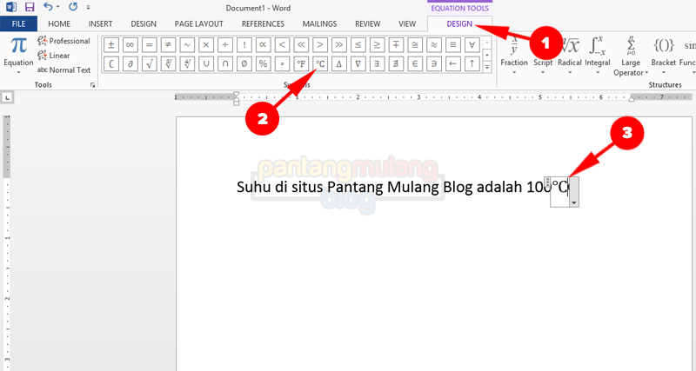Save the document from Quick Access
Screen dimensions: 696x371
coord(30,7)
